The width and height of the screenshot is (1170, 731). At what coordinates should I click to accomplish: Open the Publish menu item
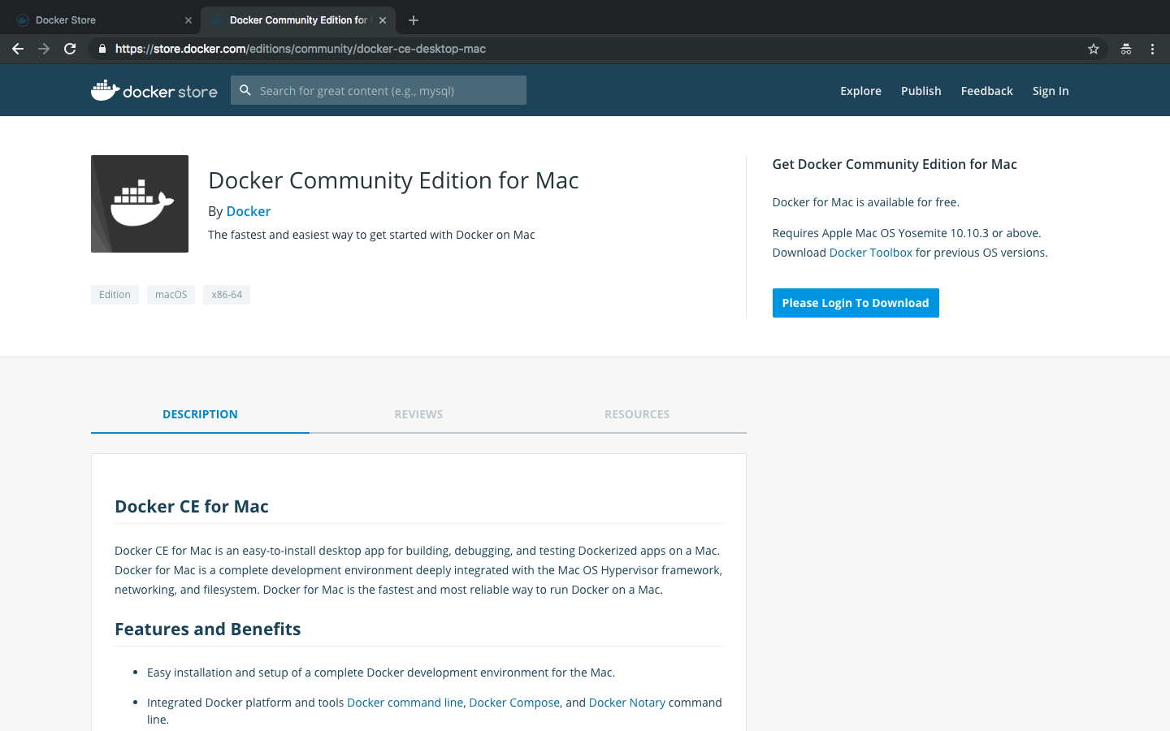point(921,91)
